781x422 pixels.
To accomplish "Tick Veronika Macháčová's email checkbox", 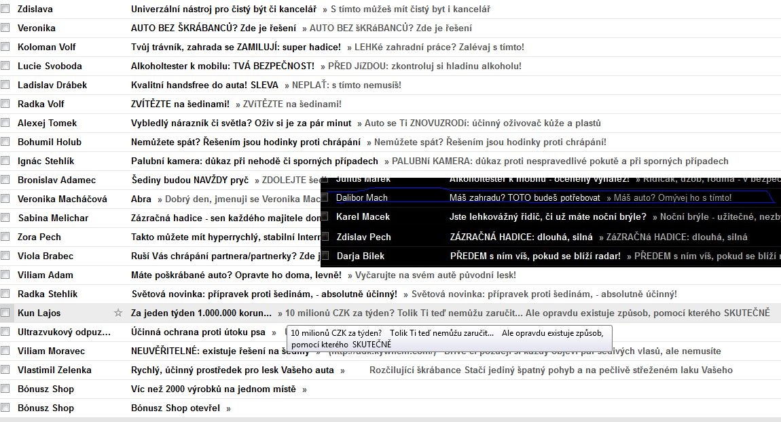I will click(5, 199).
